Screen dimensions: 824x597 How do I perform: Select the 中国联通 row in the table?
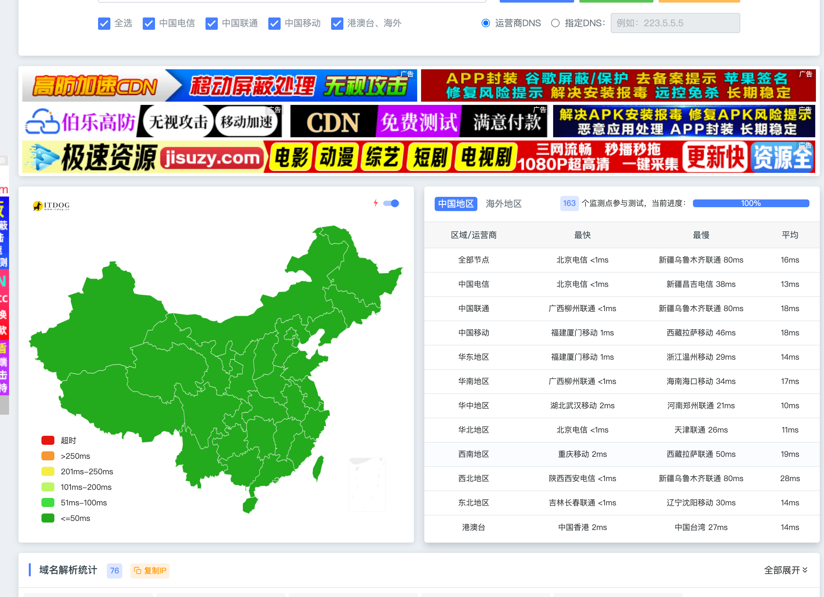(622, 309)
